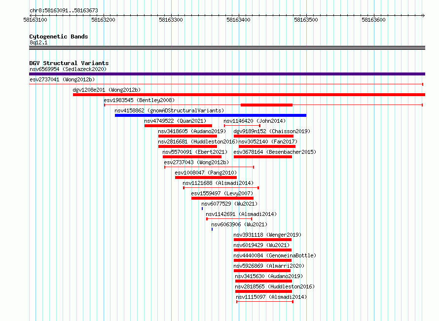Click the dgv1208e201 (Wong2012b) label
439x321 pixels.
[x=107, y=90]
